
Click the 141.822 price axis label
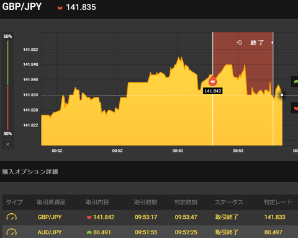coord(30,125)
